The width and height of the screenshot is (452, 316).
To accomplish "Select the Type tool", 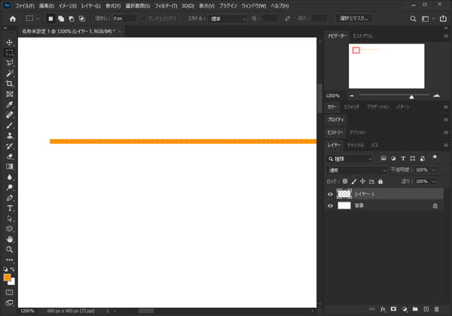I will coord(10,208).
